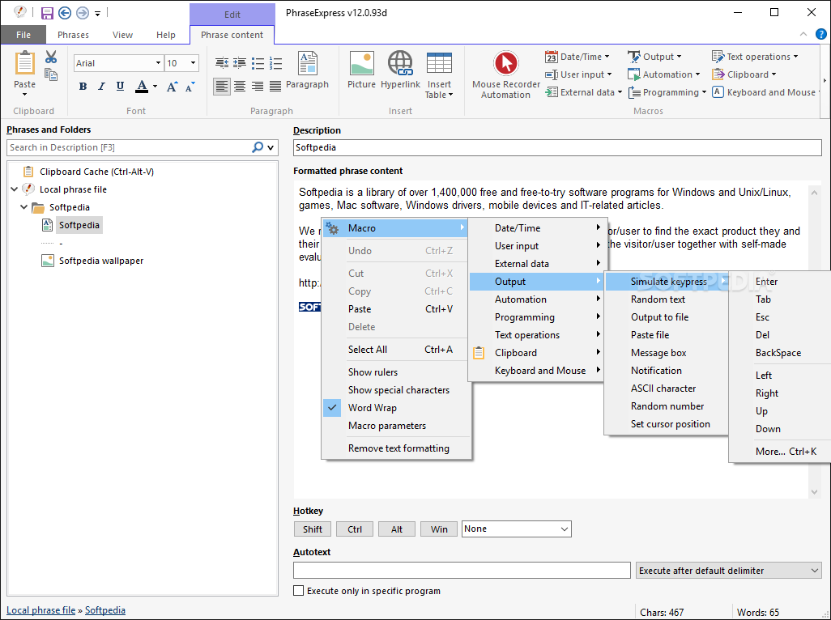Screen dimensions: 831x620
Task: Open the Text operations ribbon dropdown
Action: 755,57
